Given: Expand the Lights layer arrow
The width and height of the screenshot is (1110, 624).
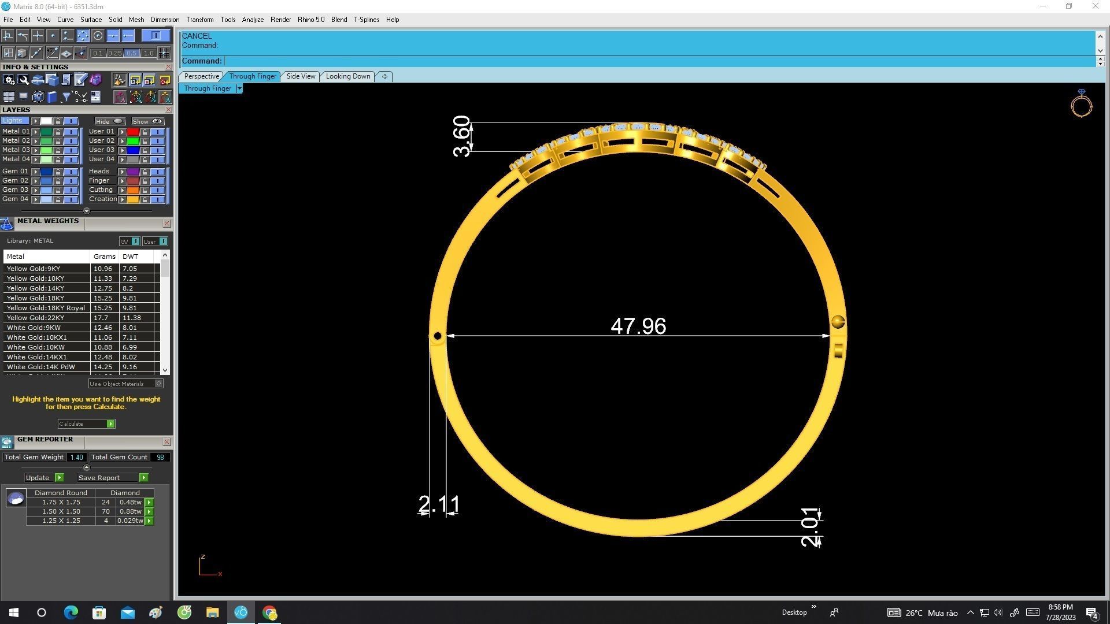Looking at the screenshot, I should 35,121.
